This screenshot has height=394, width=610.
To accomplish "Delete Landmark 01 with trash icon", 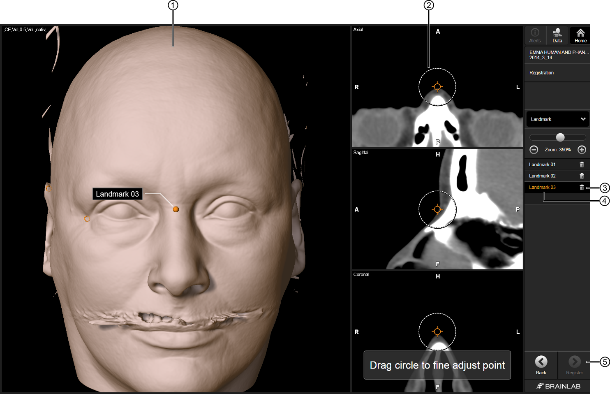I will tap(582, 165).
